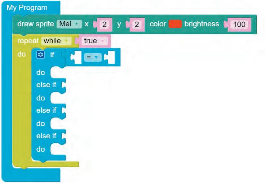Click the brightness value 100 field

click(x=239, y=24)
